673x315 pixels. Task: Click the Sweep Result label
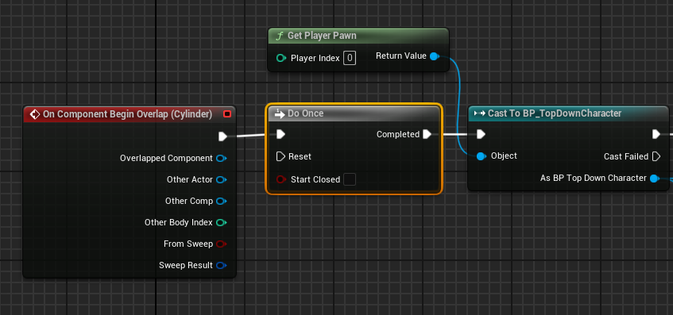pos(186,265)
